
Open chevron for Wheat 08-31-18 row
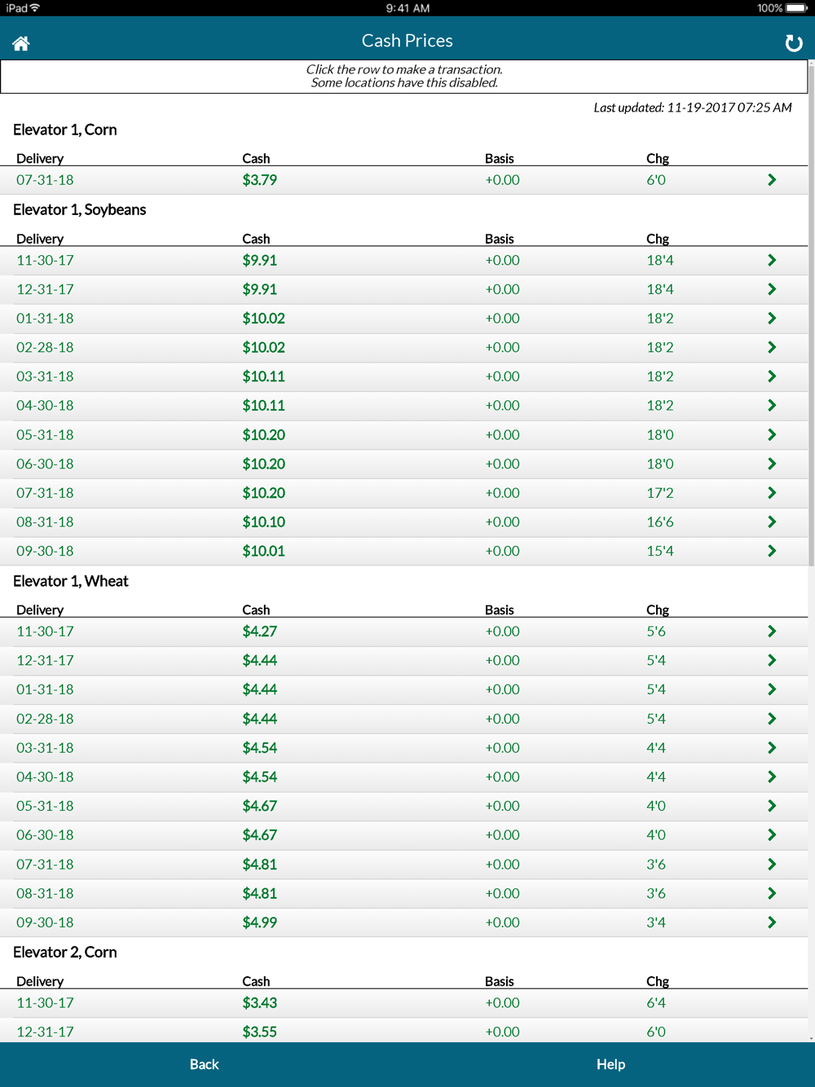coord(772,893)
